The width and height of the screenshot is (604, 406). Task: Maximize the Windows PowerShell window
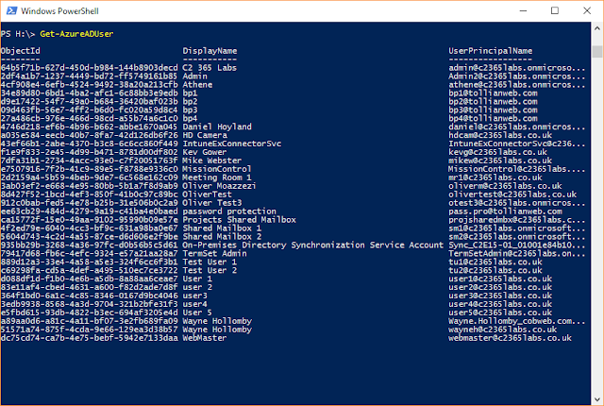pos(555,10)
